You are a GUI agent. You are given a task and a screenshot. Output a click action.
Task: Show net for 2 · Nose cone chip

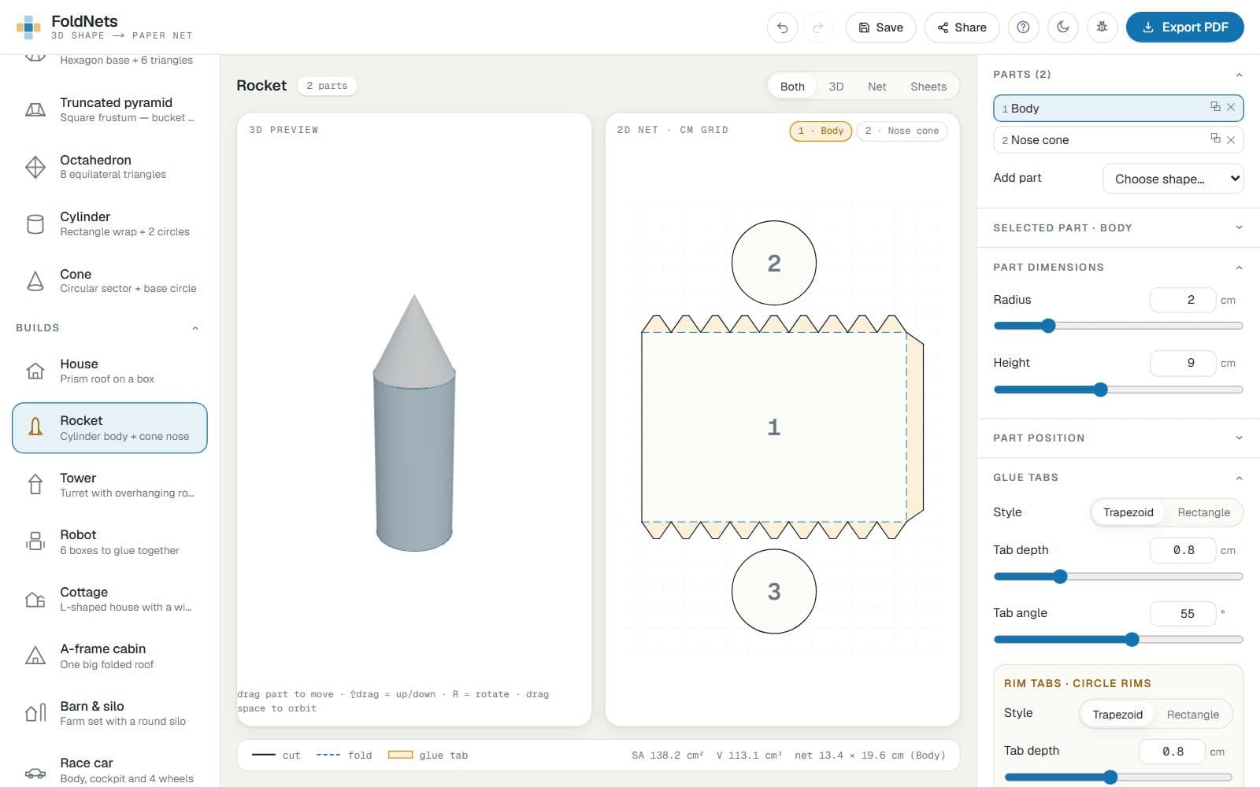tap(902, 131)
